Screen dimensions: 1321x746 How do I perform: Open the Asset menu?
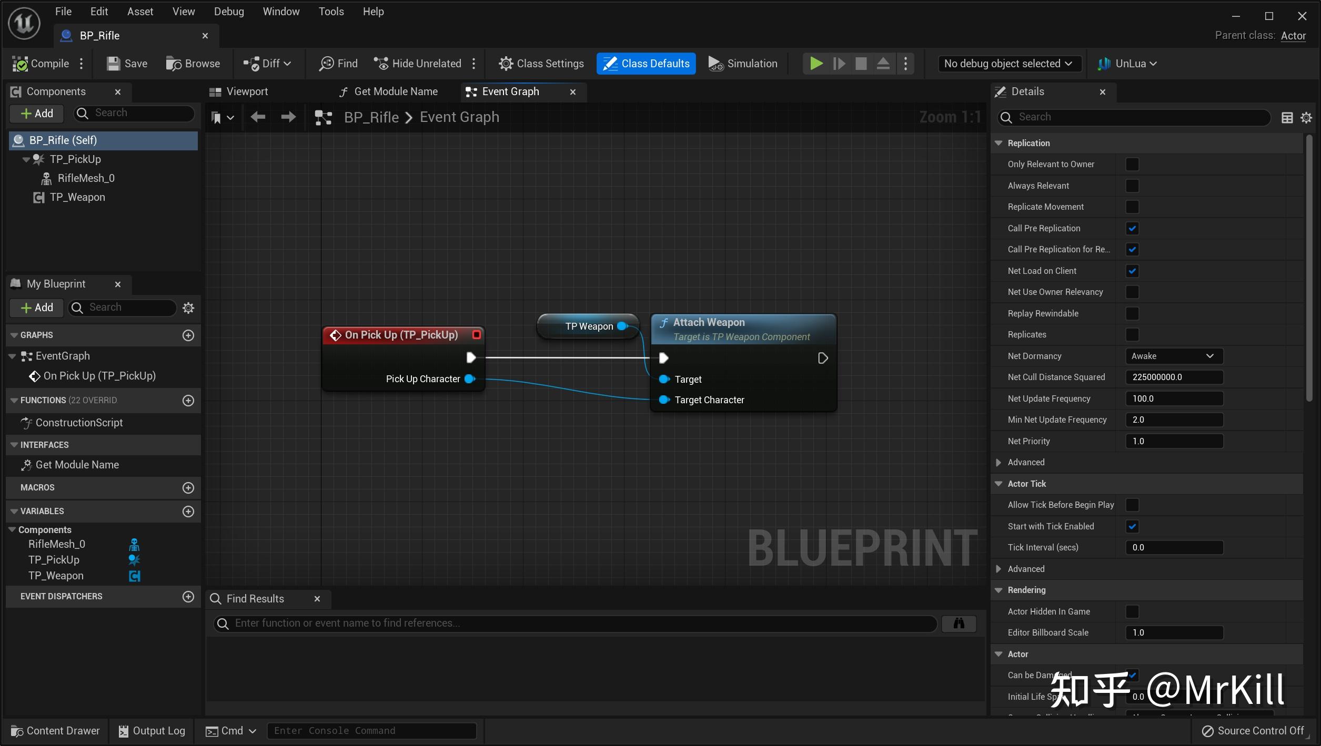(140, 12)
